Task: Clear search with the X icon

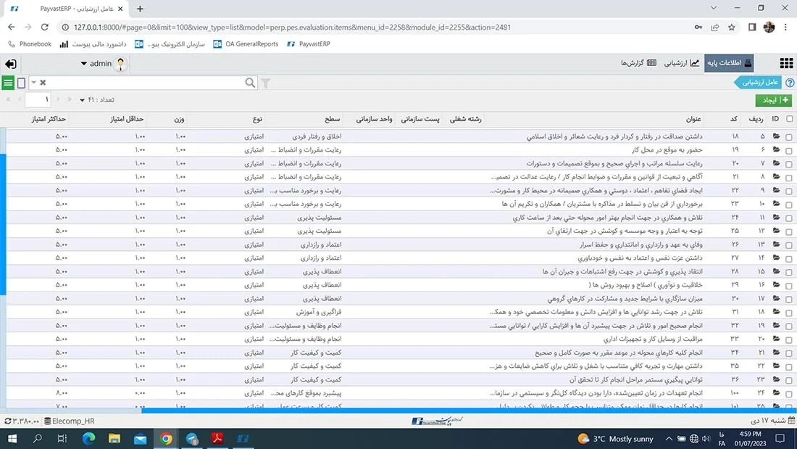Action: click(x=43, y=83)
